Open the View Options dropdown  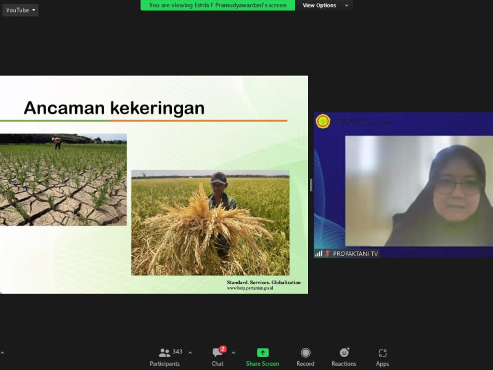coord(325,6)
